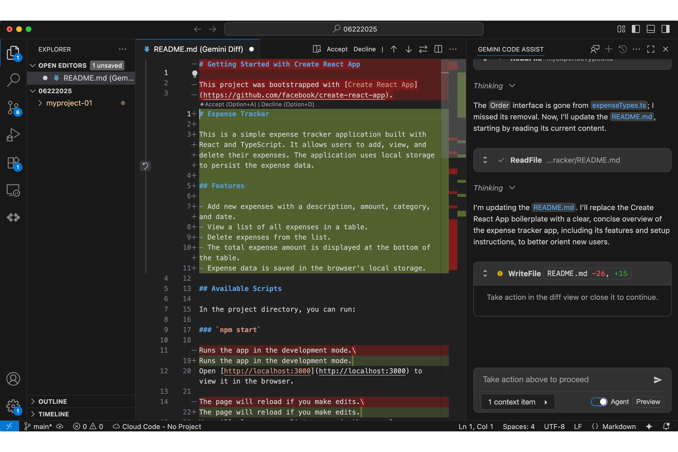Click the Preview badge button
Viewport: 678px width, 452px height.
(648, 402)
